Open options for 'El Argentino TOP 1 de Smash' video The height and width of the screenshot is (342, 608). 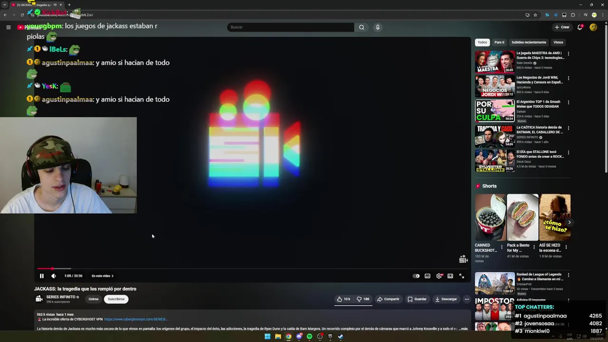tap(568, 102)
